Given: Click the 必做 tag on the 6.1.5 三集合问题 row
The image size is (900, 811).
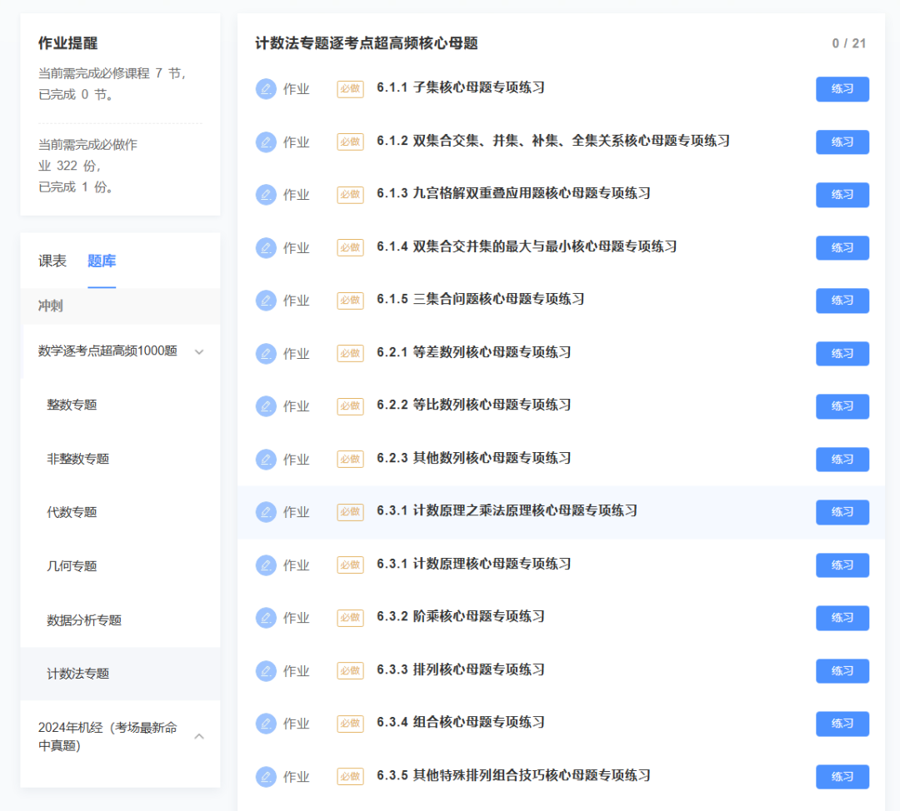Looking at the screenshot, I should [x=350, y=301].
